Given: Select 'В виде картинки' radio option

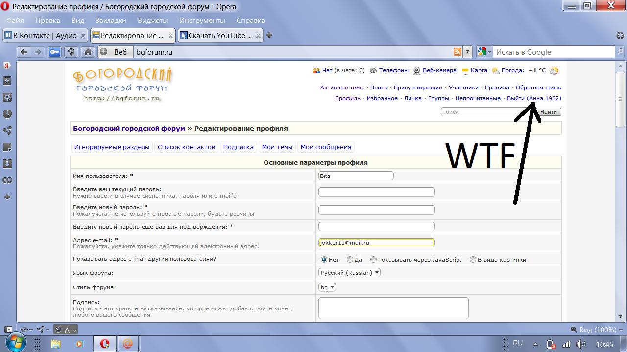Looking at the screenshot, I should pos(473,260).
